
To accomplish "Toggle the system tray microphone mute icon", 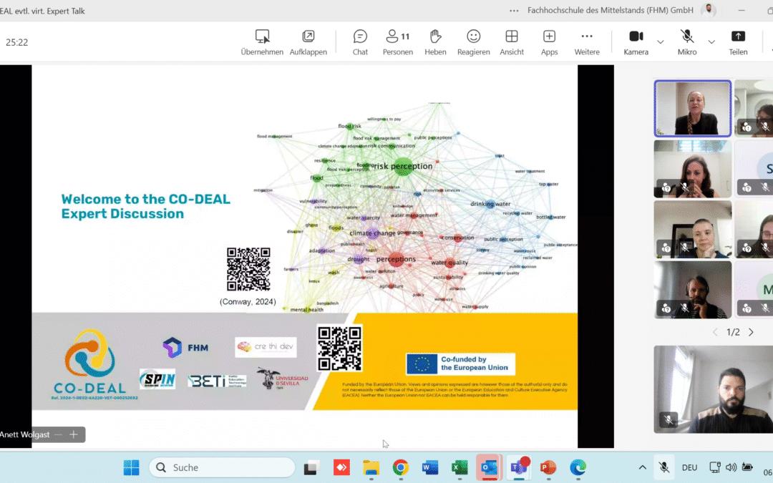I will click(664, 467).
